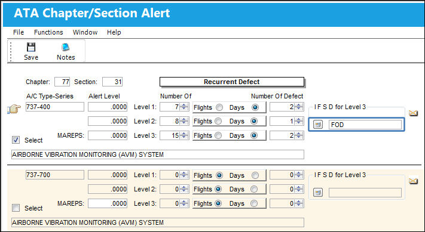
Task: Open the Functions menu
Action: tap(48, 32)
